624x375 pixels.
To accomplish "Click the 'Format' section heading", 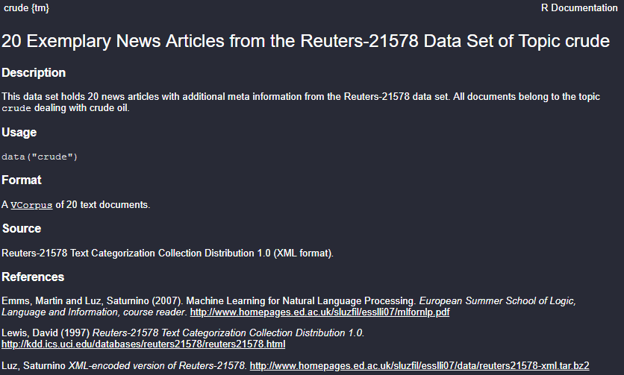I will tap(22, 180).
